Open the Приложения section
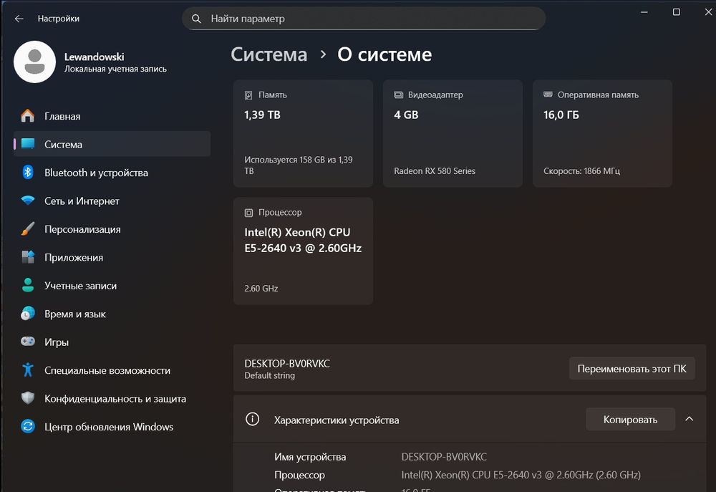This screenshot has width=716, height=492. pyautogui.click(x=112, y=257)
